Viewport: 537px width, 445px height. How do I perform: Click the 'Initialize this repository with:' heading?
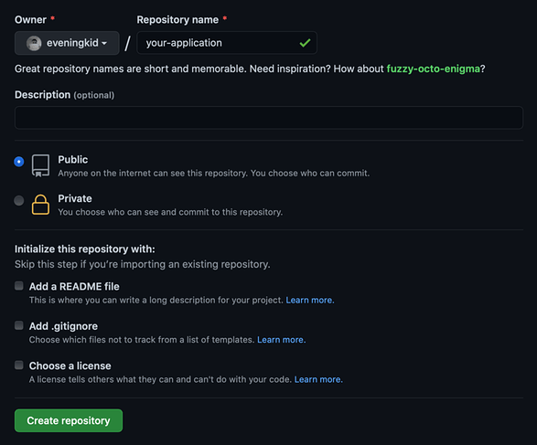tap(85, 249)
